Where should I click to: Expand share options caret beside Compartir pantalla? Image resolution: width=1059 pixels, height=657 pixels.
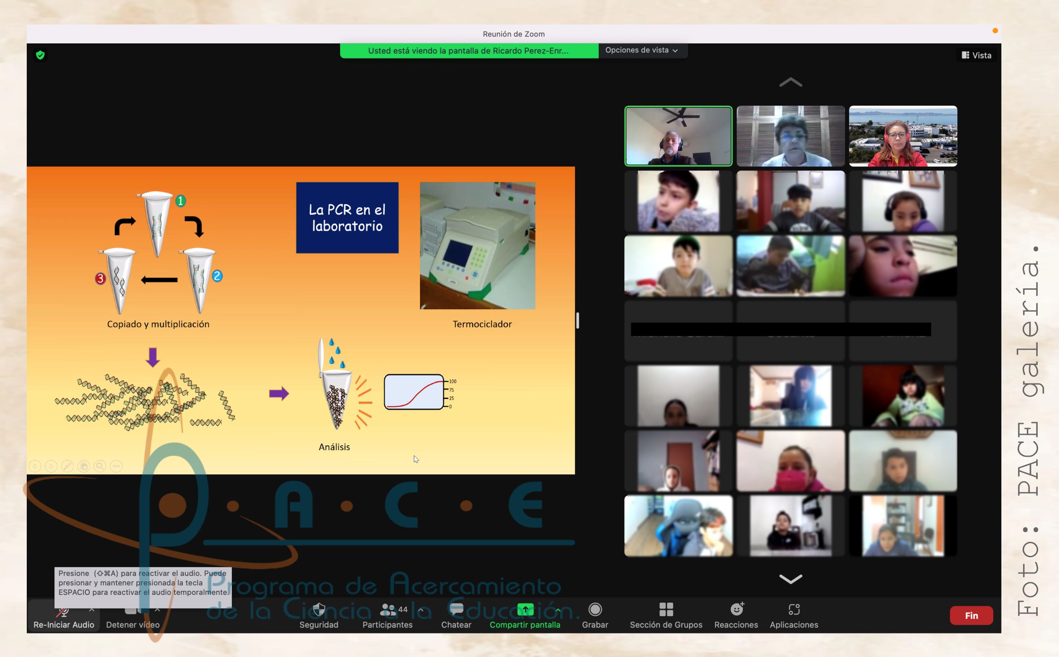(558, 610)
